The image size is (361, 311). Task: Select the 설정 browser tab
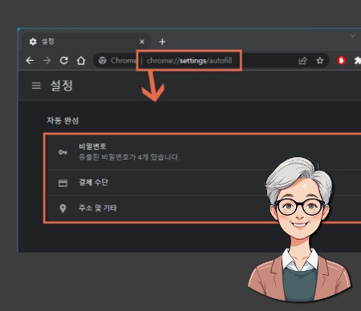point(86,42)
